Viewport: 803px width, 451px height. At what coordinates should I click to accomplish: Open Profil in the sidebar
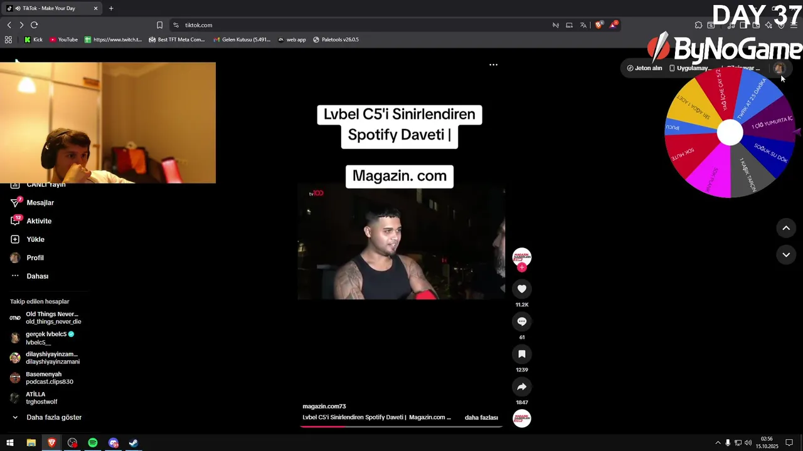(x=35, y=257)
